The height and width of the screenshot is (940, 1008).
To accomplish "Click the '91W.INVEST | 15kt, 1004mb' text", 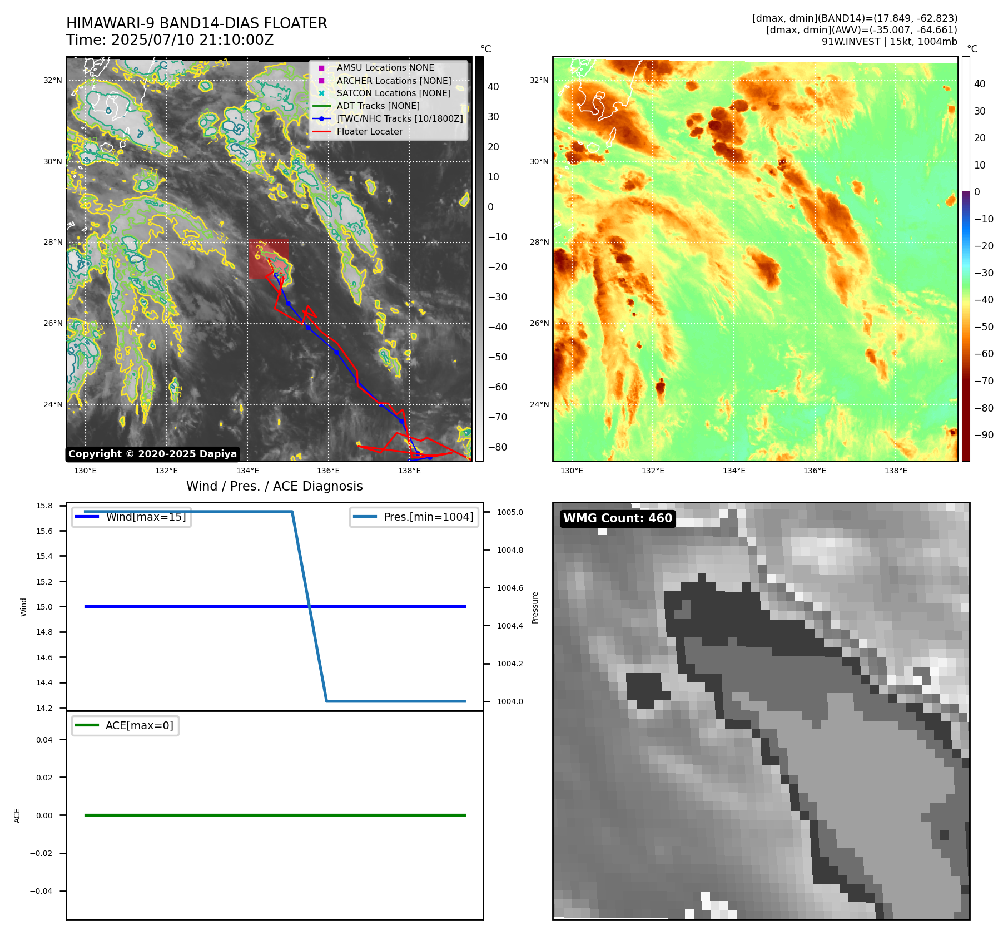I will pos(890,42).
